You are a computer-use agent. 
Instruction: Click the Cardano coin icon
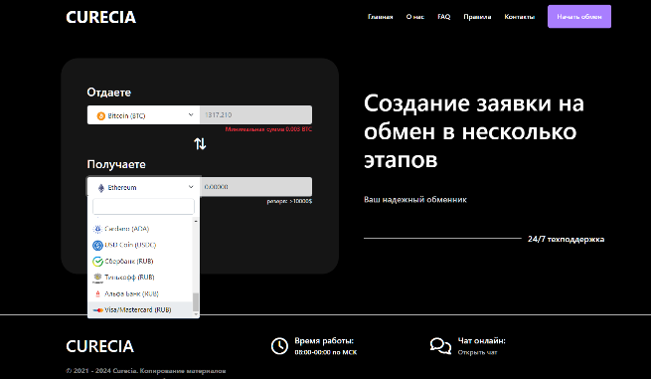(x=97, y=229)
